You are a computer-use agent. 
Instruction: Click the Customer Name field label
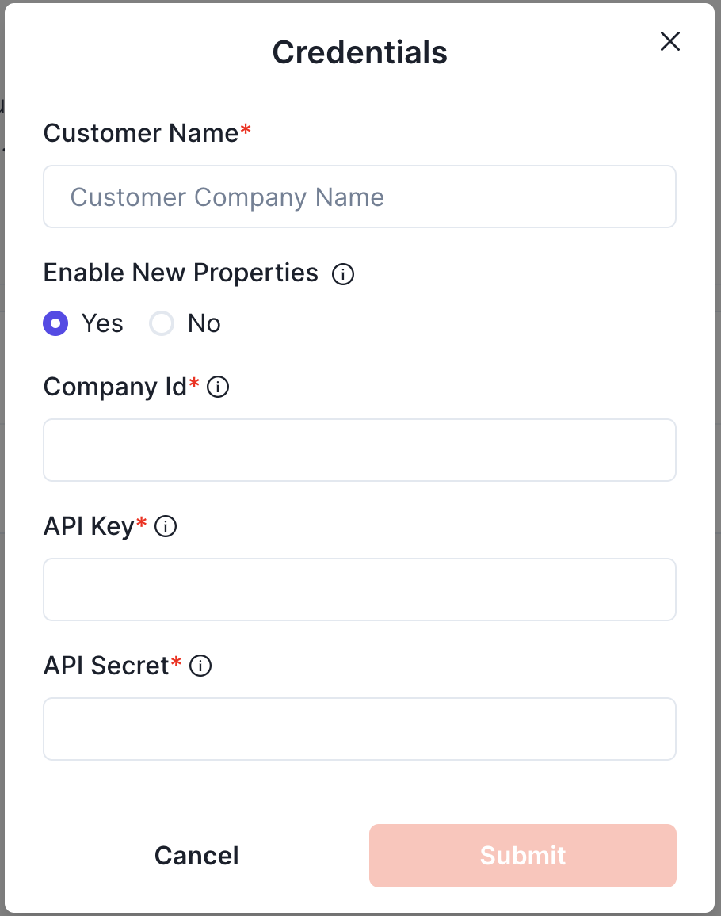coord(140,133)
